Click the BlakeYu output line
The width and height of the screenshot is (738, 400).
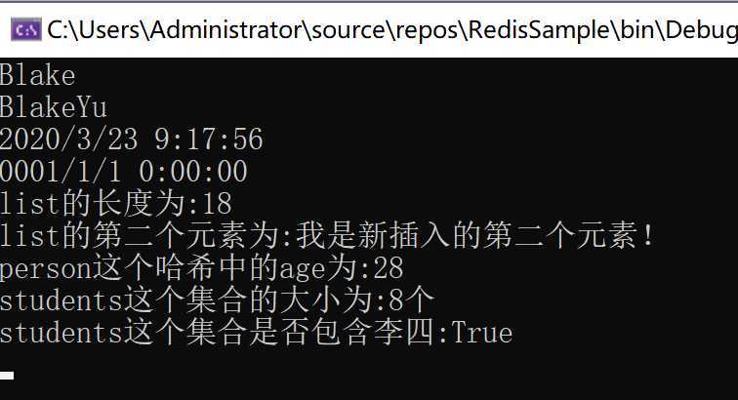53,107
